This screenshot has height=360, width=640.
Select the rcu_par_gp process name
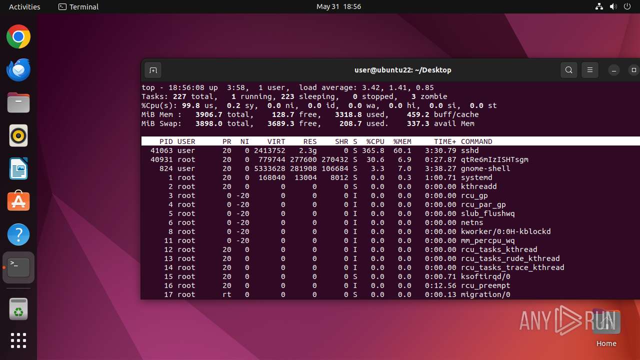(483, 204)
